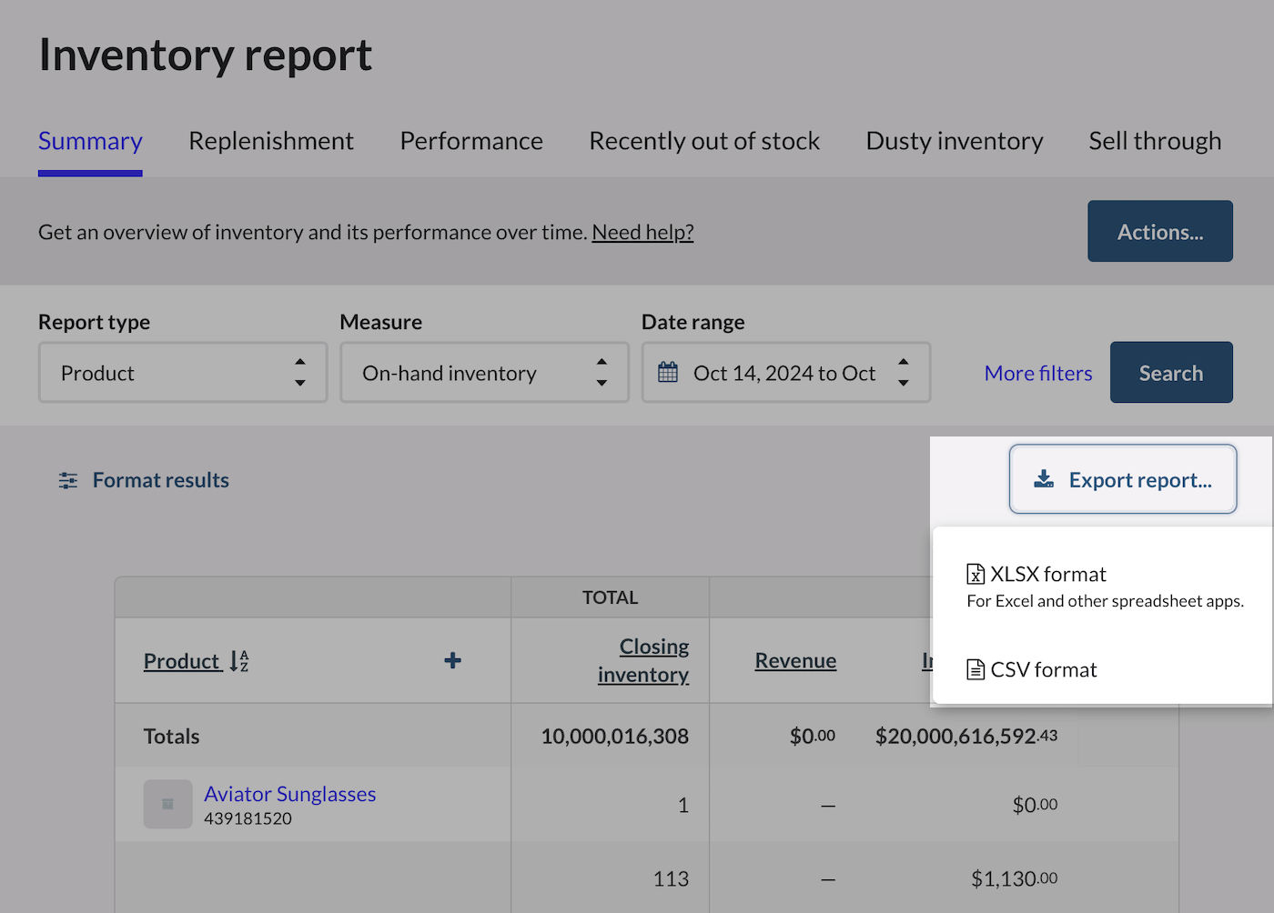Click the Aviator Sunglasses product thumbnail
This screenshot has height=913, width=1274.
(x=167, y=804)
